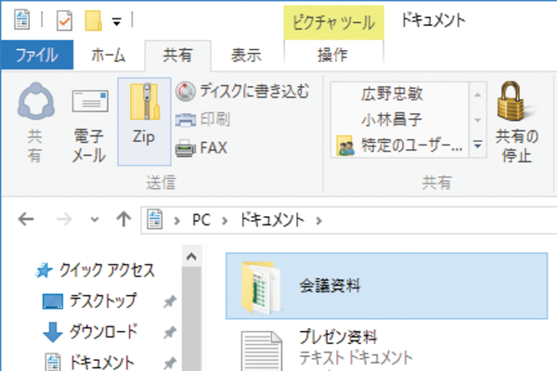
Task: Open ドキュメント in navigation pane
Action: pyautogui.click(x=90, y=362)
